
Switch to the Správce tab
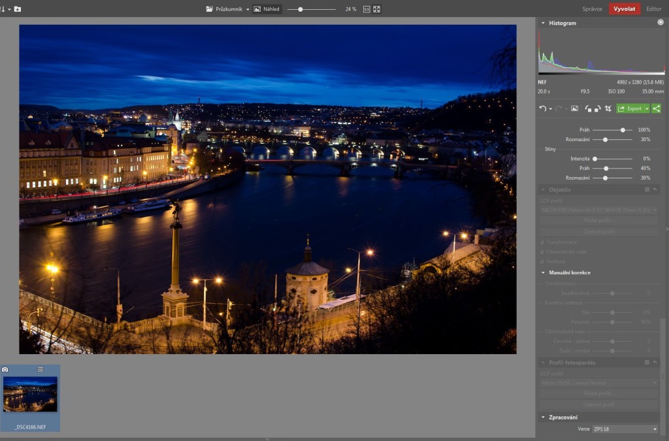[x=592, y=9]
